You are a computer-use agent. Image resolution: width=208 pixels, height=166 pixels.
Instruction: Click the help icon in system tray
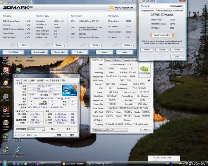(x=171, y=164)
